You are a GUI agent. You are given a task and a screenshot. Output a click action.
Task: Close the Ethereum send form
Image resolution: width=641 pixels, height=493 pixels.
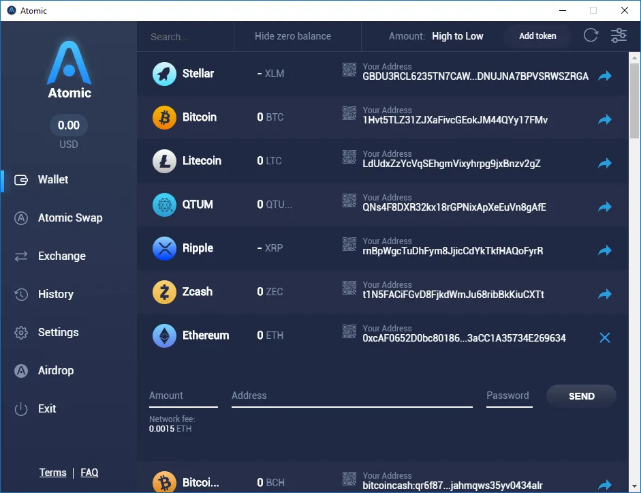[x=605, y=338]
